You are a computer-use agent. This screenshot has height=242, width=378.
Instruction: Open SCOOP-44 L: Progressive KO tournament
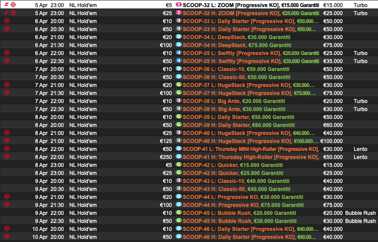(x=243, y=197)
